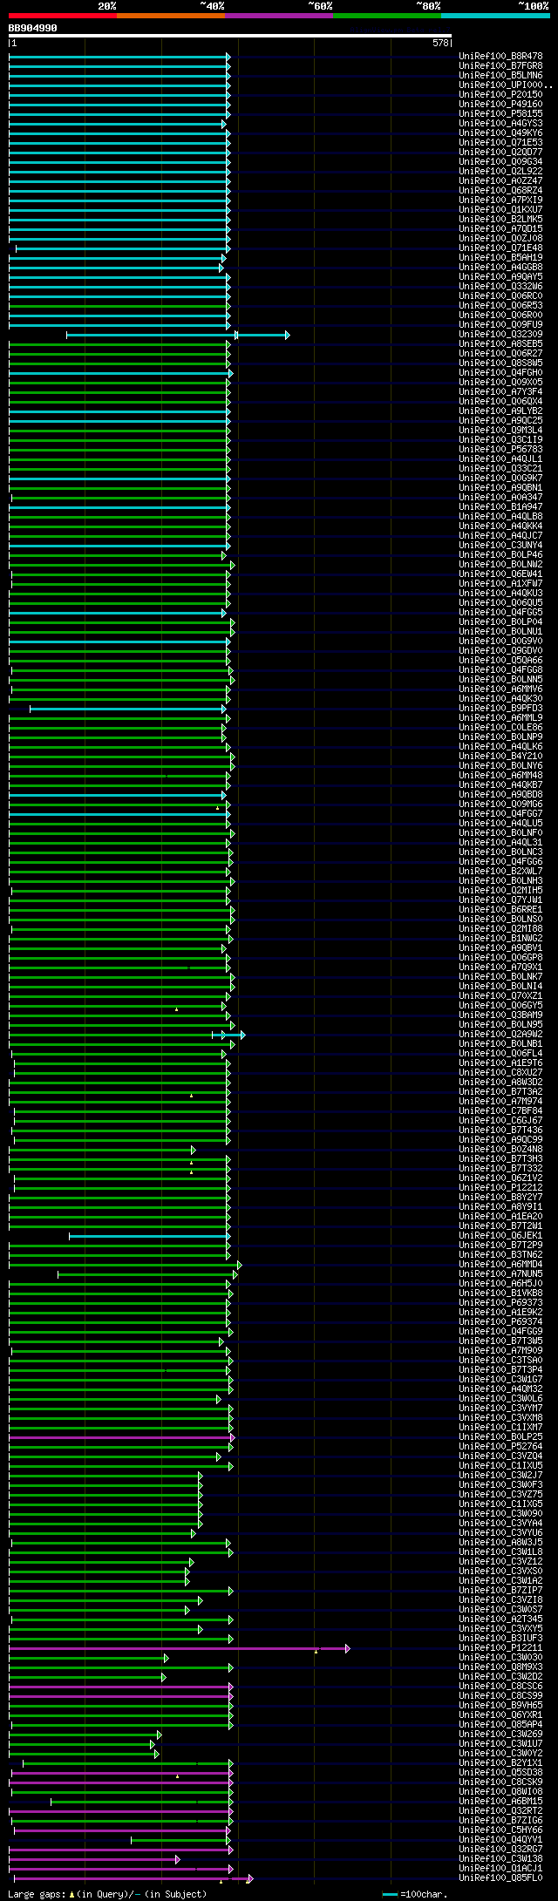558x1901 pixels.
Task: Click label UniRef100_Q7YJW1
Action: coord(500,900)
